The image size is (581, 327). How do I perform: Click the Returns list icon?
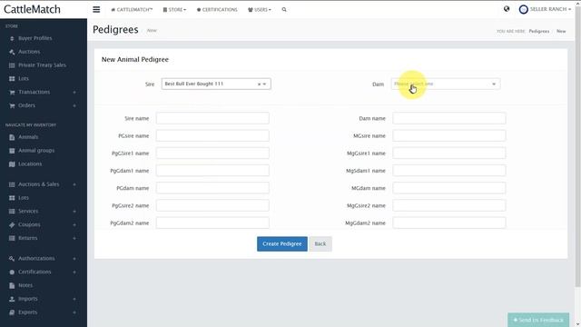point(12,238)
